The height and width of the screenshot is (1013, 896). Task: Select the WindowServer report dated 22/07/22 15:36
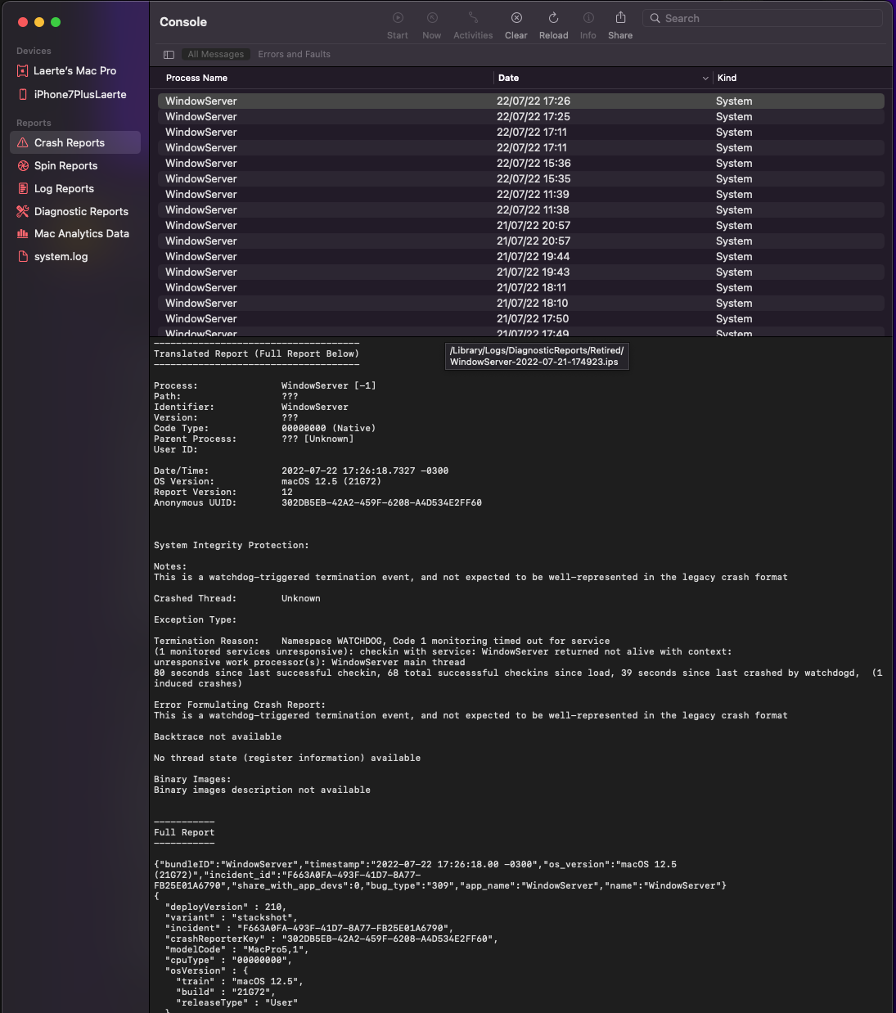click(x=521, y=163)
